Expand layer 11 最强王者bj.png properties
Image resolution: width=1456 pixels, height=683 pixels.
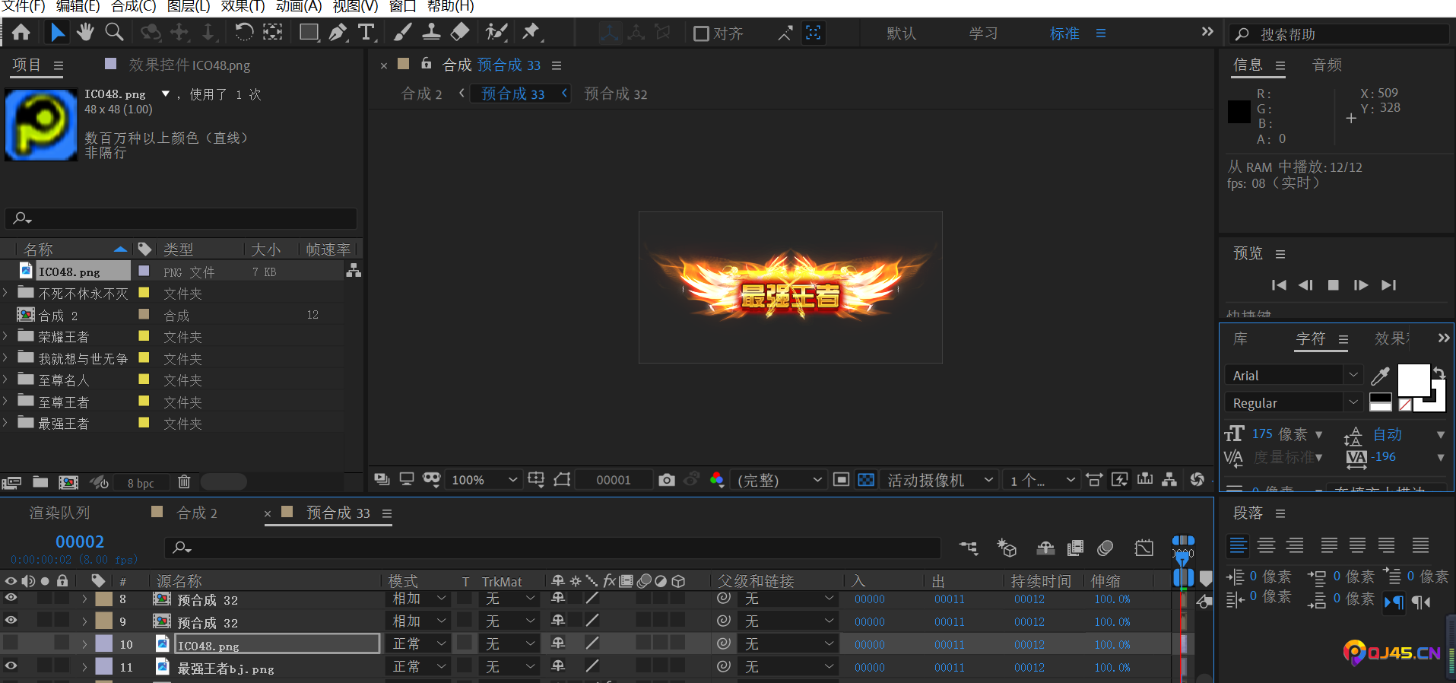[84, 666]
